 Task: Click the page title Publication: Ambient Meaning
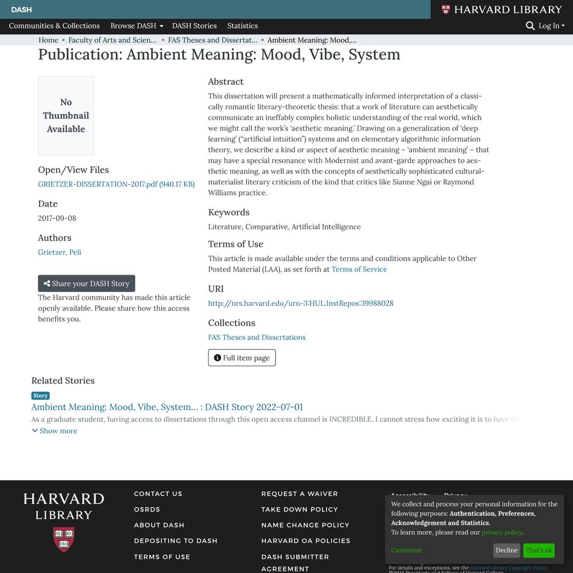coord(219,54)
